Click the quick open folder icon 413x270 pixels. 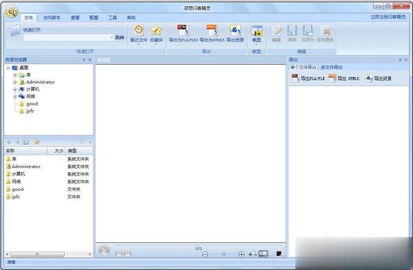14,31
